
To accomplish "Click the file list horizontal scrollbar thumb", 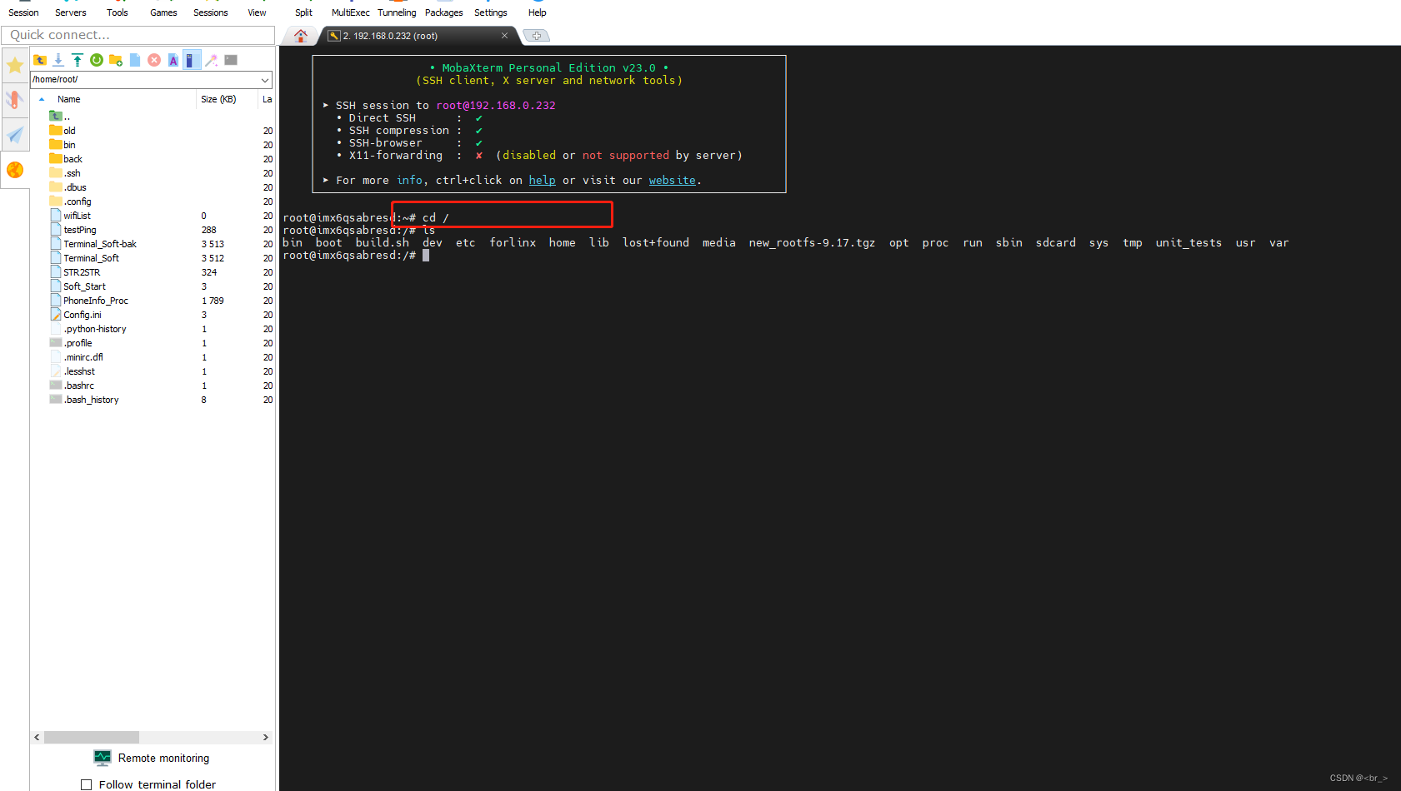I will click(x=92, y=737).
